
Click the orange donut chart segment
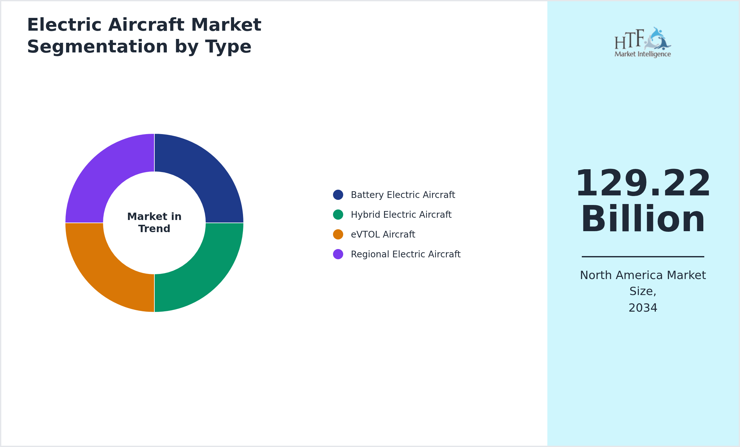pyautogui.click(x=105, y=273)
